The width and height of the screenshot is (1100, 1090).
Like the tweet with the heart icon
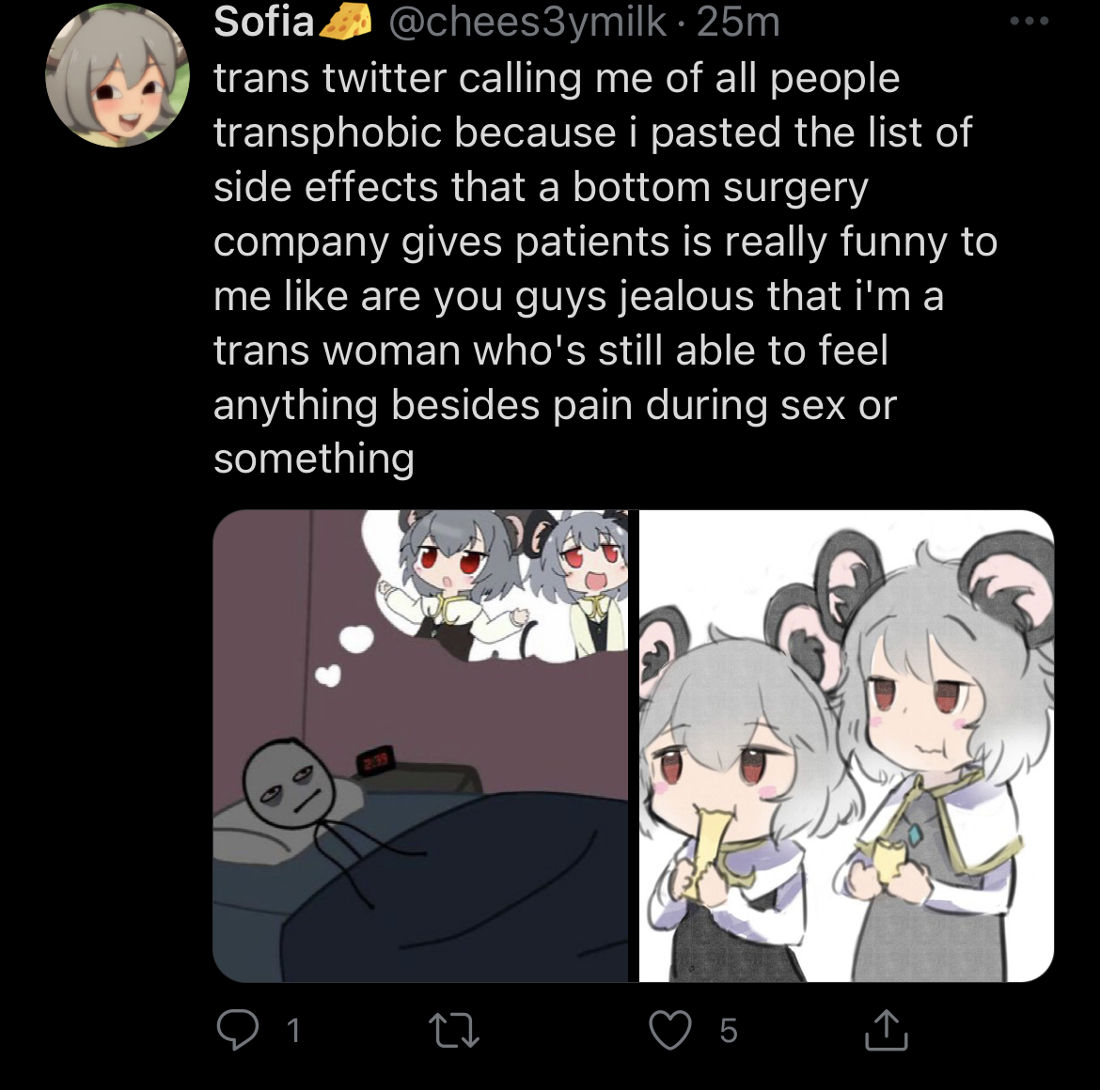[670, 1030]
